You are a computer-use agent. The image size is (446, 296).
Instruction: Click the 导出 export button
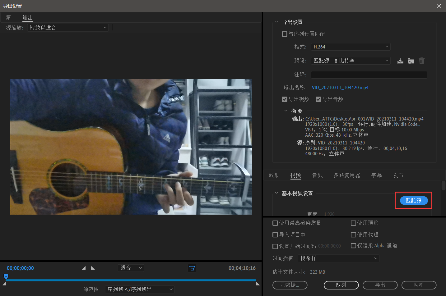pos(380,285)
